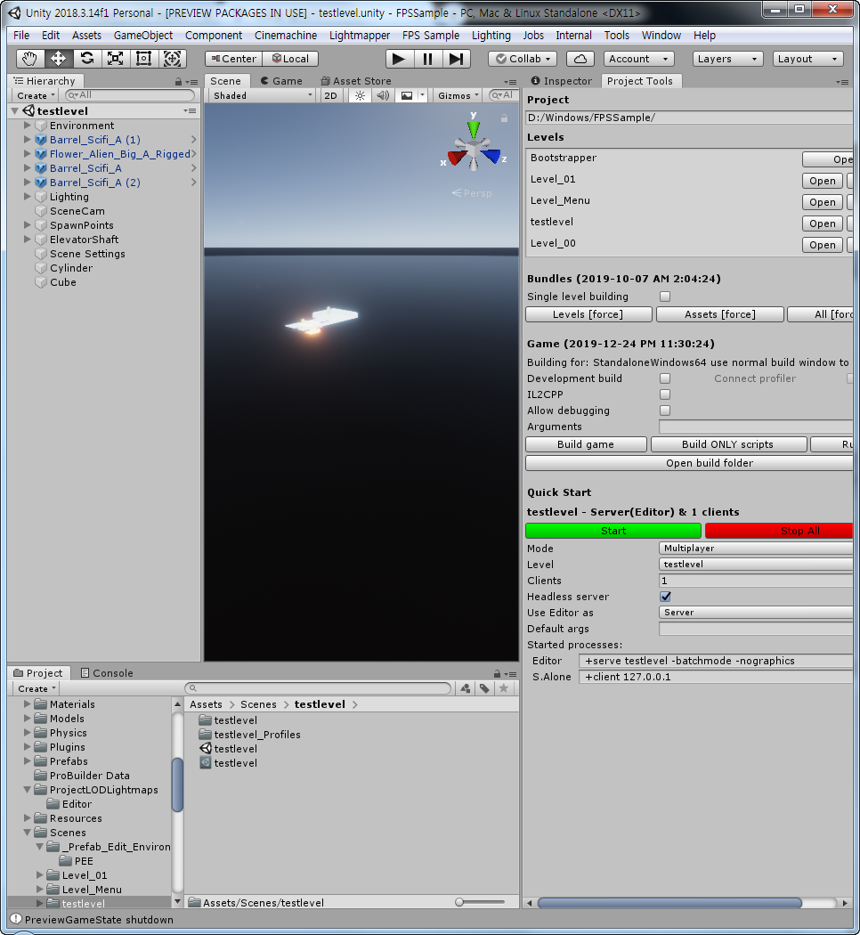Open the Account dropdown

639,59
